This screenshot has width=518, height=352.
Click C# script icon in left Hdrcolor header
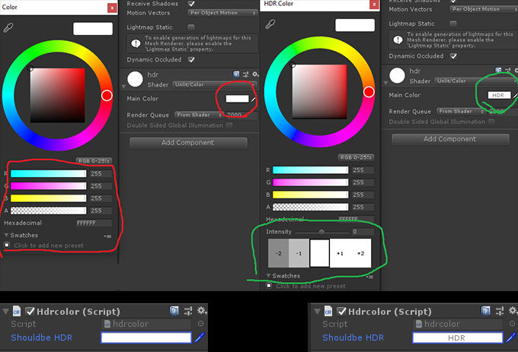coord(17,311)
